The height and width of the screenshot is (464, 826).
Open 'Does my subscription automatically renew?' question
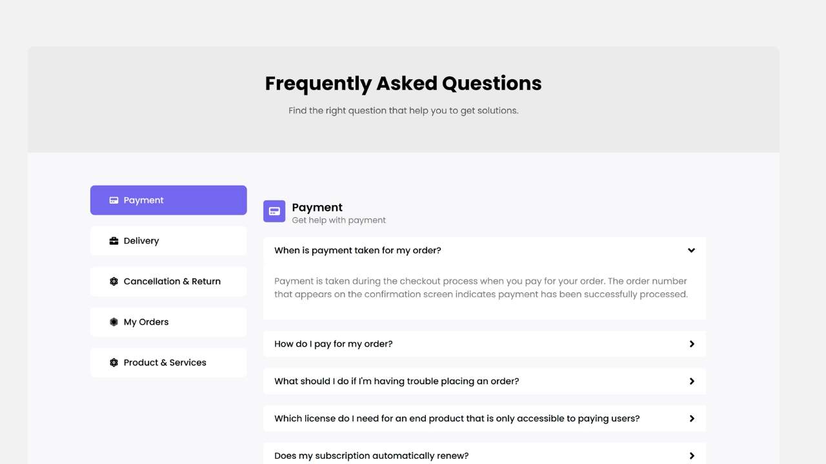point(371,456)
